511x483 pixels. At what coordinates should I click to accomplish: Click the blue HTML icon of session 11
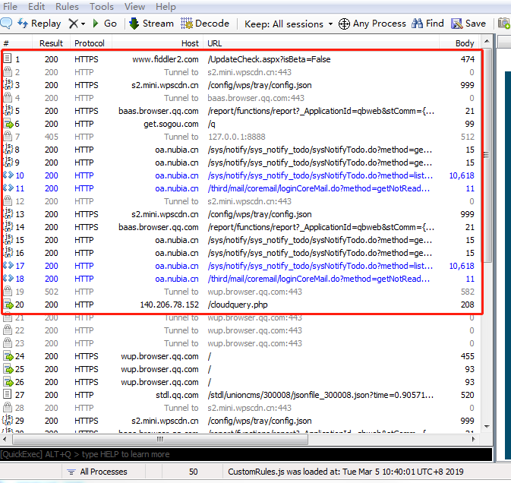pyautogui.click(x=8, y=188)
